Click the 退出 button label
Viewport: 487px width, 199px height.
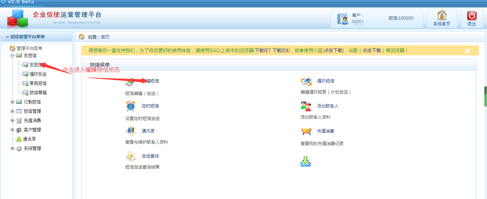(472, 24)
